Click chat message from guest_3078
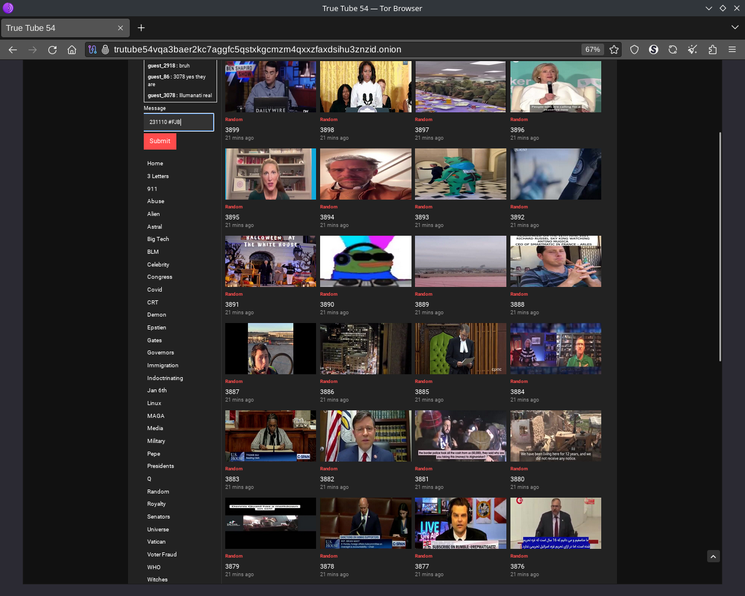This screenshot has height=596, width=745. pyautogui.click(x=180, y=95)
